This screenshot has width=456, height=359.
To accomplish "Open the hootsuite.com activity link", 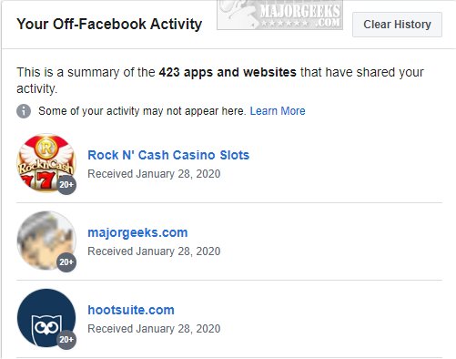I will click(131, 310).
